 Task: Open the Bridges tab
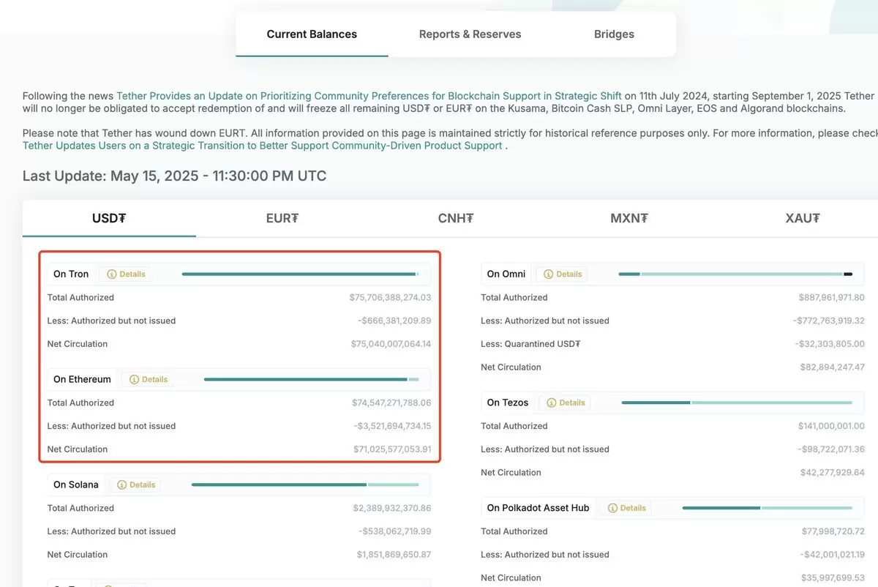tap(614, 34)
